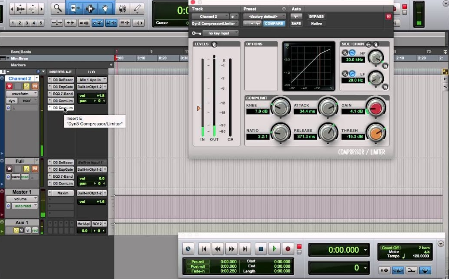Adjust the red GAIN knob

point(376,108)
